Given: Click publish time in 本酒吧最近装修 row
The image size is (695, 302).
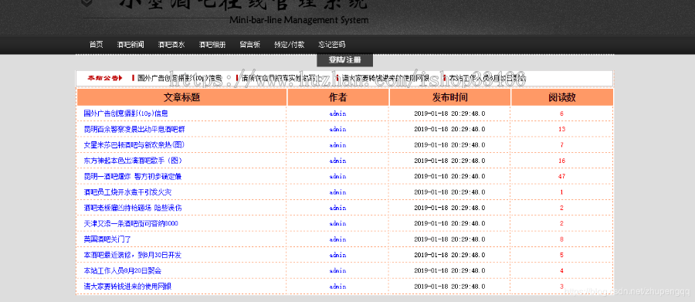Looking at the screenshot, I should tap(449, 255).
